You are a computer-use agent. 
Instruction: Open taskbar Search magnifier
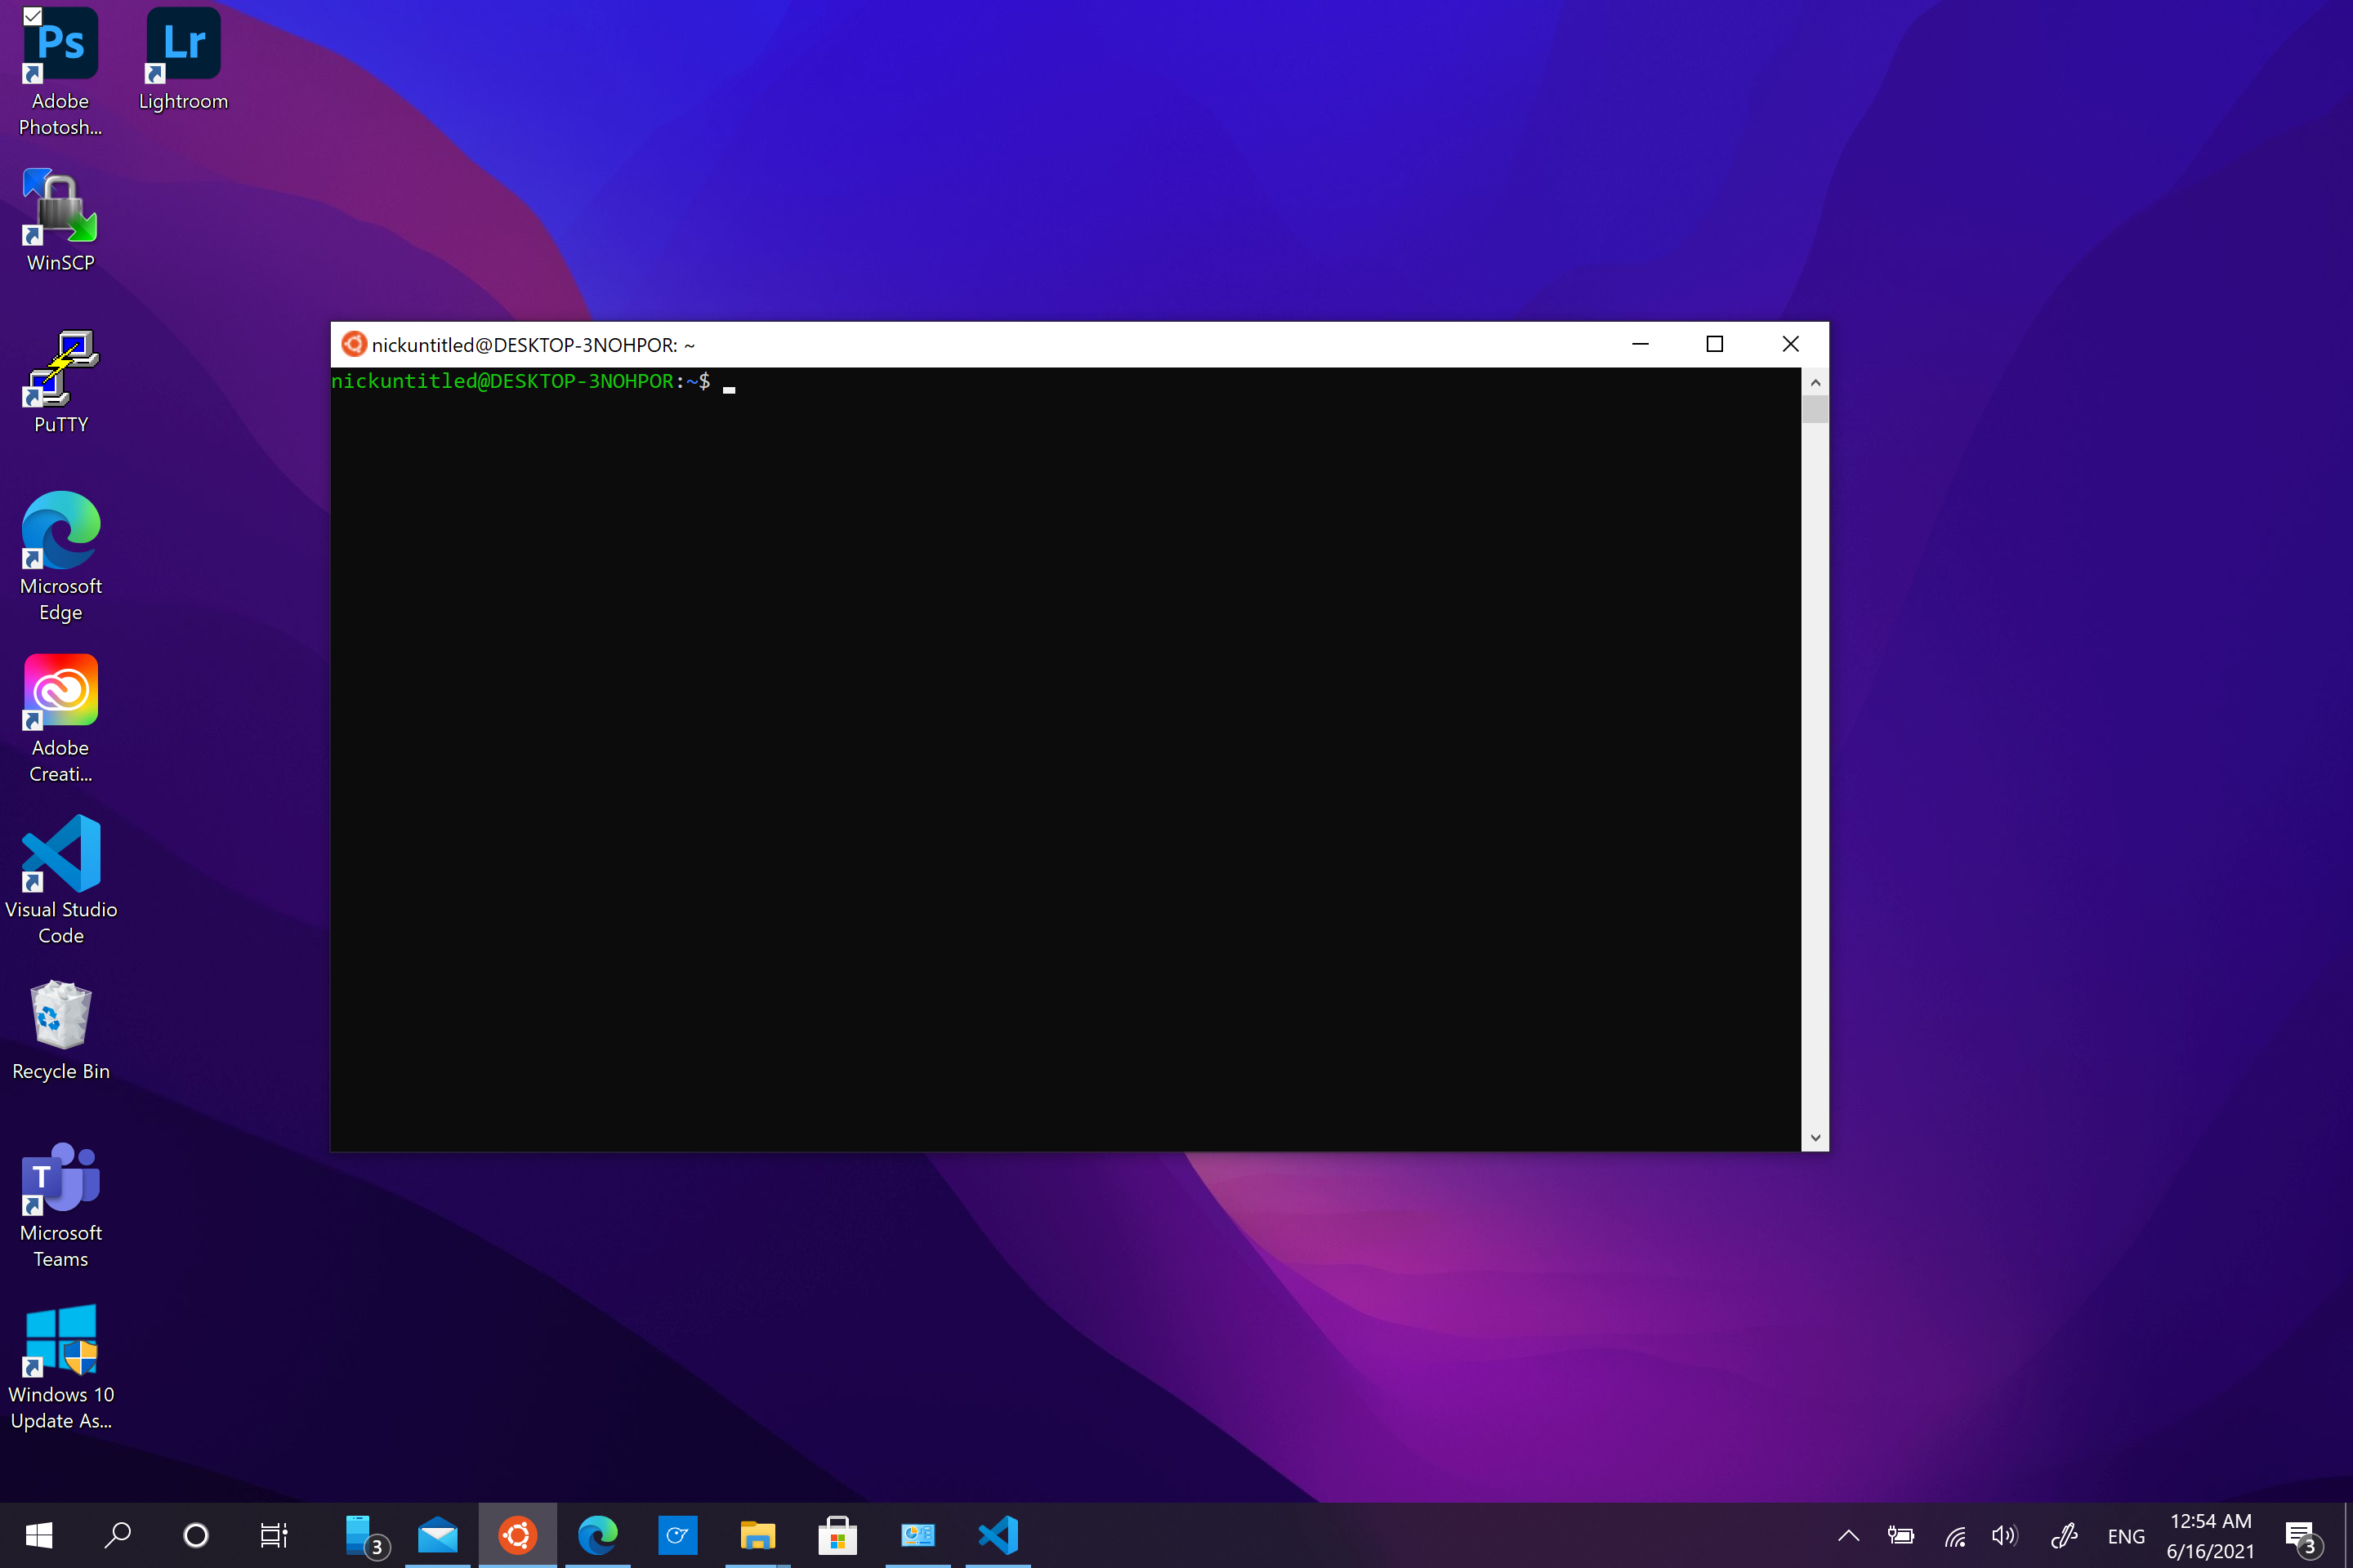pos(117,1535)
